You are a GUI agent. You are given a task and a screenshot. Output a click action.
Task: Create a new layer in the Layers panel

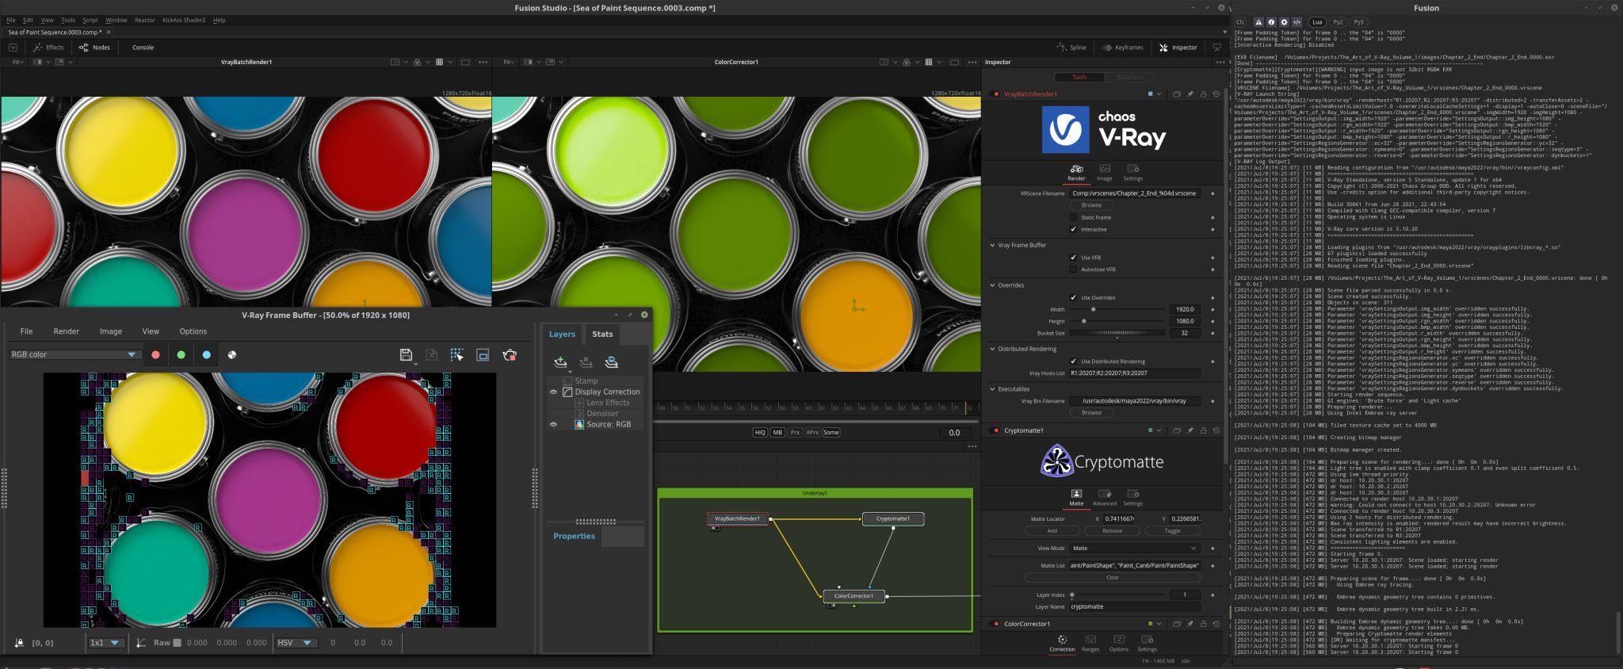coord(560,362)
